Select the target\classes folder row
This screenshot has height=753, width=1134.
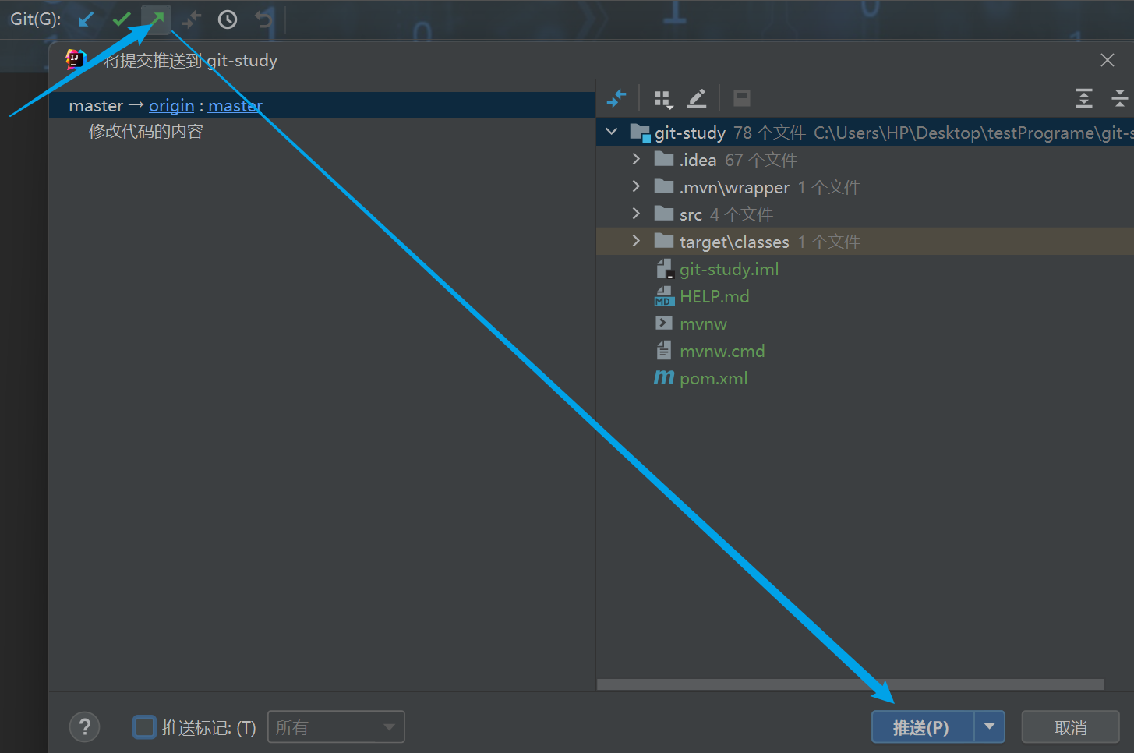pos(865,242)
